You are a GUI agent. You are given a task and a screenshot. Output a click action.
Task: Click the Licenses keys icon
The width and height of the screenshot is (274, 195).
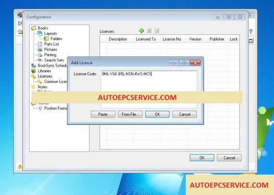pyautogui.click(x=33, y=76)
